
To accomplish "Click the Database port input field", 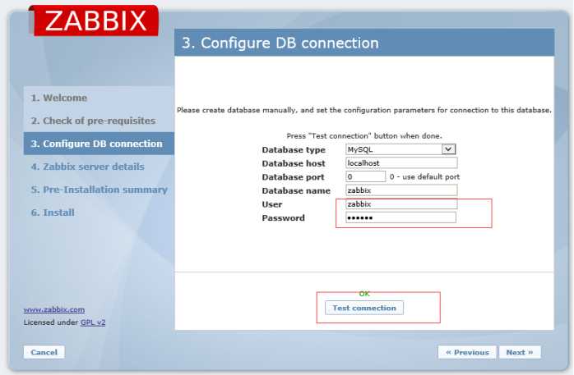I will tap(365, 176).
